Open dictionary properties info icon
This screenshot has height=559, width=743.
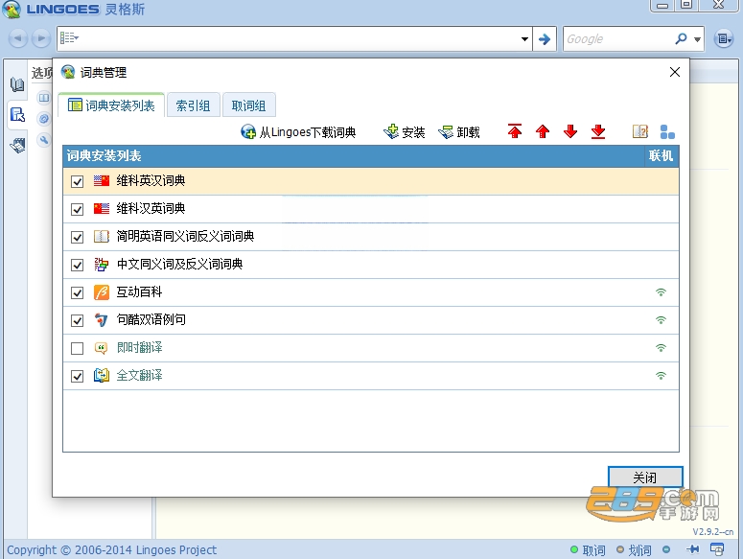pos(640,131)
